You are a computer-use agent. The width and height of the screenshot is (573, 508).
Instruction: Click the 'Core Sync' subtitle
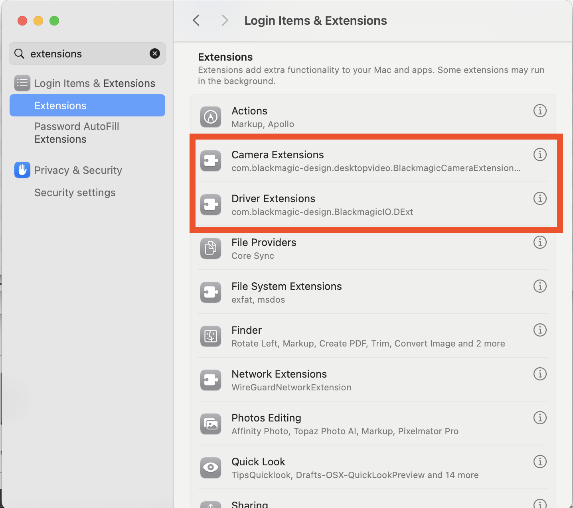[x=253, y=256]
